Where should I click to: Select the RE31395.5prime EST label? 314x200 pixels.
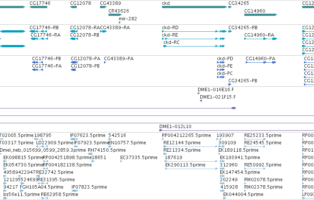pos(56,180)
